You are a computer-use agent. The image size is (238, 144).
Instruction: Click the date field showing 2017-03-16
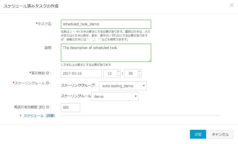81,74
